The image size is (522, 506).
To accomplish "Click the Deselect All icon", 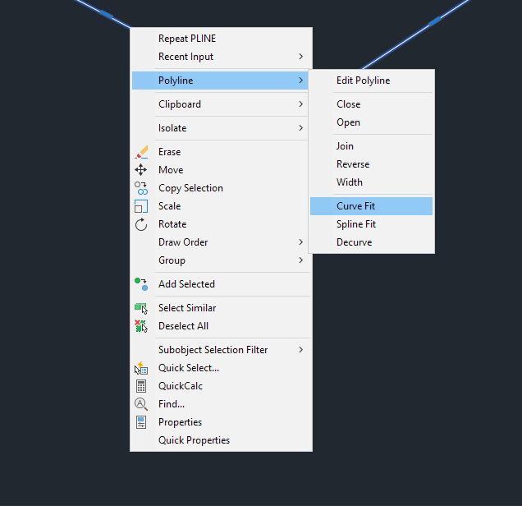I will (x=141, y=326).
